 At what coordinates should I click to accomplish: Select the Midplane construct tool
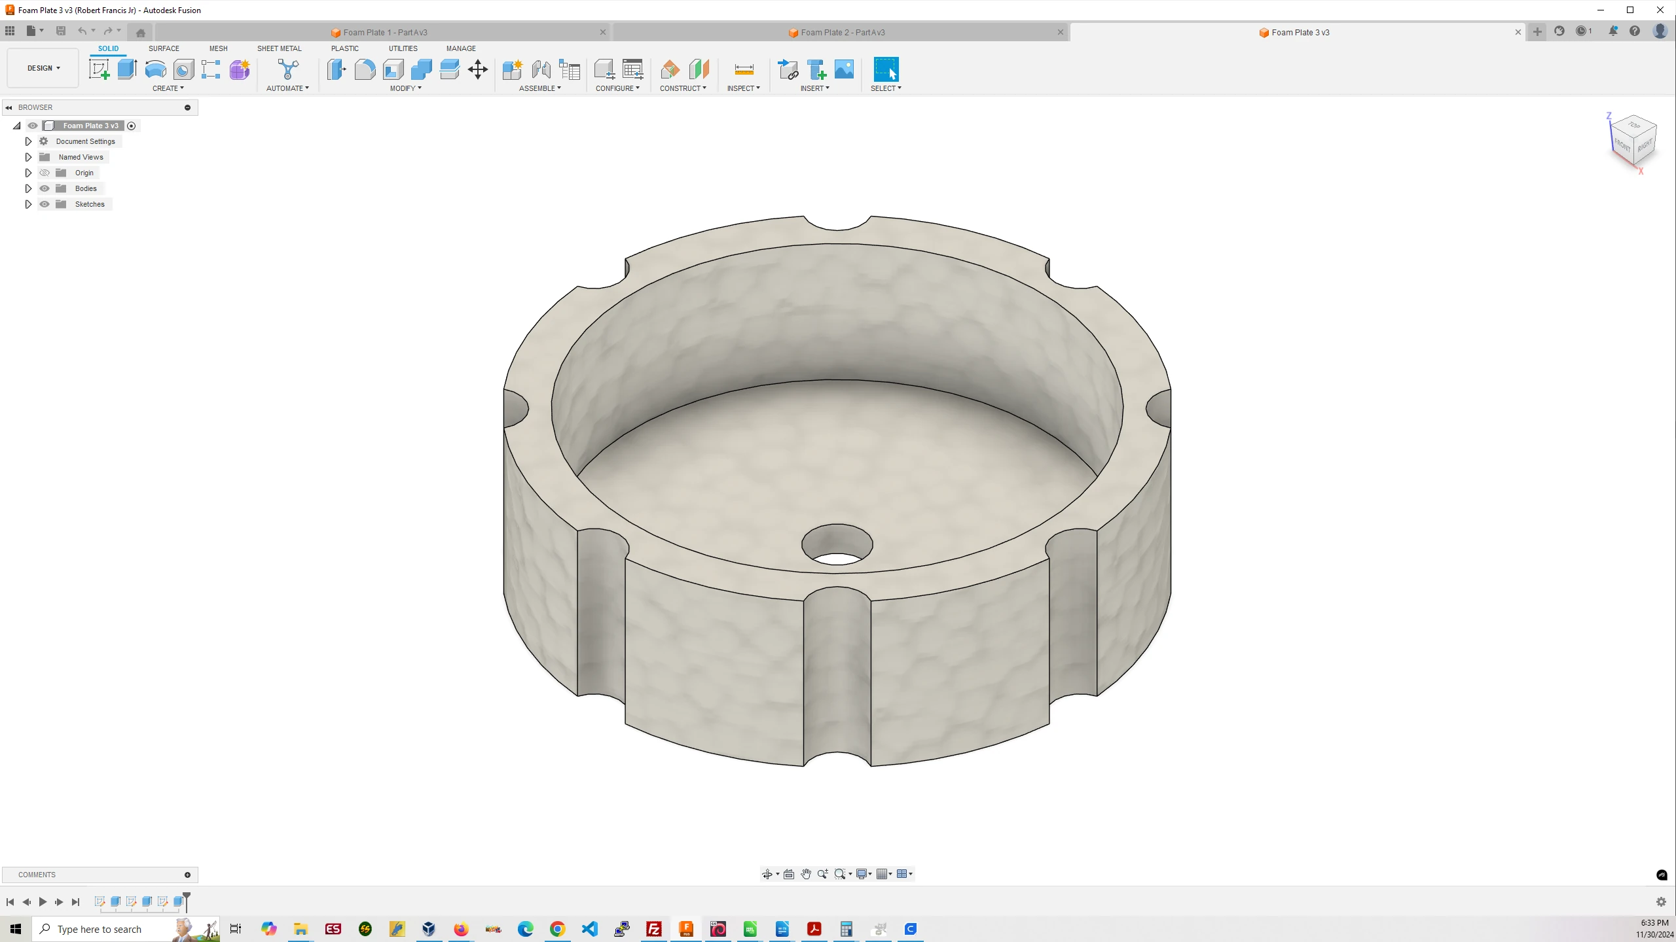(699, 69)
